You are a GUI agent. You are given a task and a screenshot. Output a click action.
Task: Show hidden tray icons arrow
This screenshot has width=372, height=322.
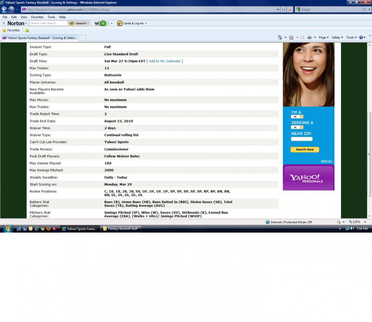coord(340,229)
